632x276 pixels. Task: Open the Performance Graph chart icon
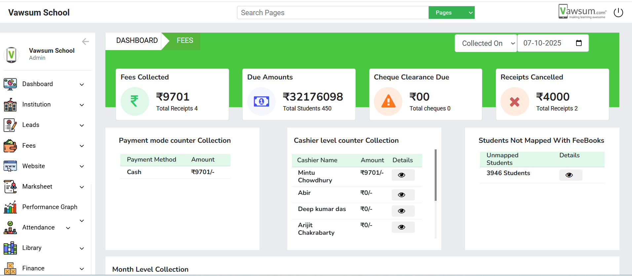[10, 207]
